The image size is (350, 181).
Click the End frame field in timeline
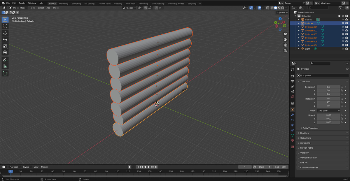[x=281, y=167]
